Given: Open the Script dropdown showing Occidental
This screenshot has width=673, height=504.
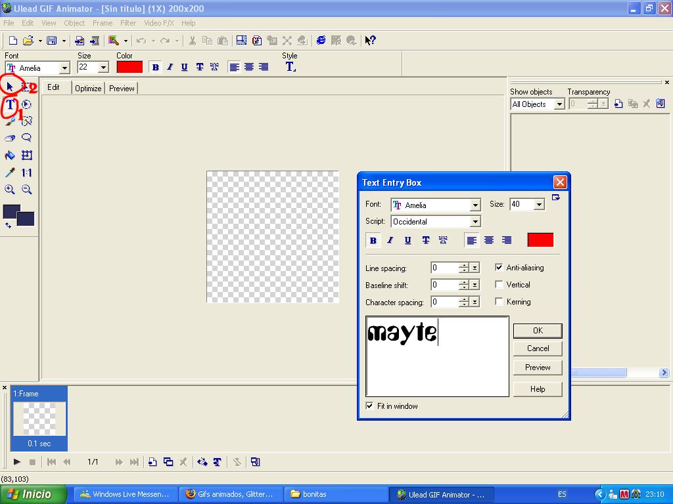Looking at the screenshot, I should (x=475, y=222).
